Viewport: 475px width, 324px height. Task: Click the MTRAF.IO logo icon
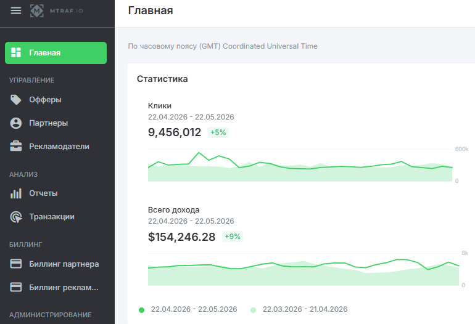pos(36,10)
